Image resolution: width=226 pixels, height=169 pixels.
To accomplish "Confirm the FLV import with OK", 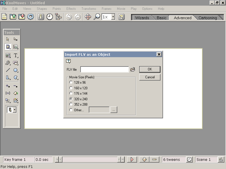I will coord(150,69).
